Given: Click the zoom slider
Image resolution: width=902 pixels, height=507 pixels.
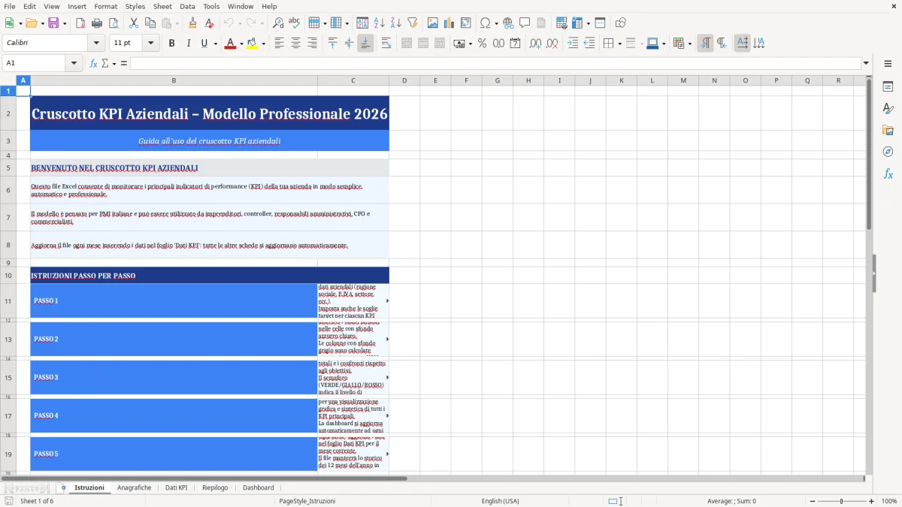Looking at the screenshot, I should [841, 501].
